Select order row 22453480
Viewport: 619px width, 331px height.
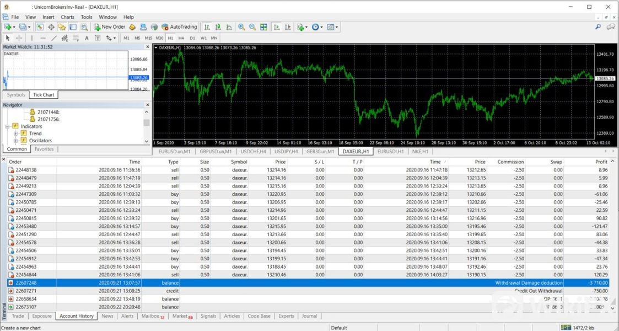click(308, 226)
